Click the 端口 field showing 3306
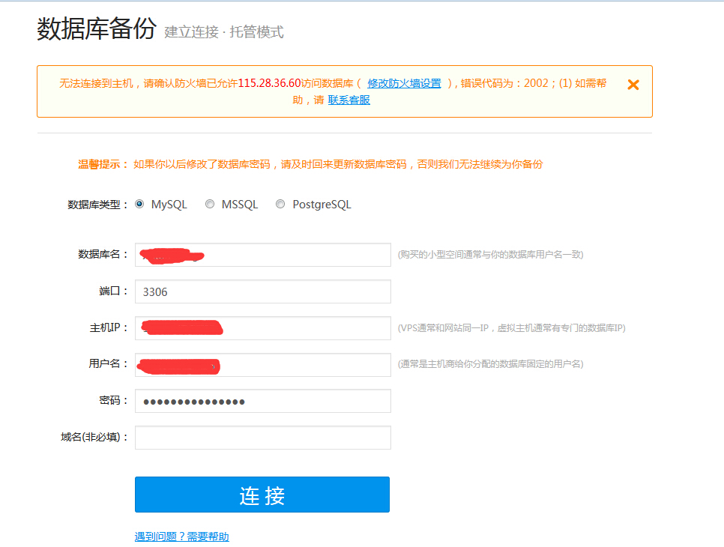The height and width of the screenshot is (547, 724). click(x=262, y=291)
